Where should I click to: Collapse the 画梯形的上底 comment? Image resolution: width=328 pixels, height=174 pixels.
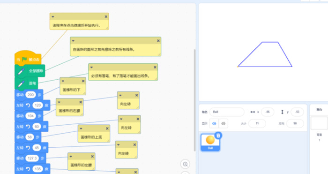[x=81, y=129]
